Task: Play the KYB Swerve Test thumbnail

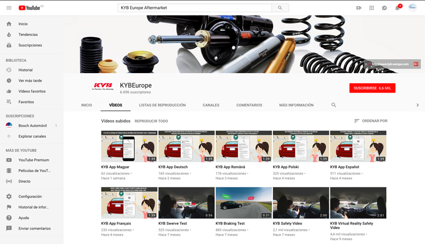Action: tap(186, 203)
